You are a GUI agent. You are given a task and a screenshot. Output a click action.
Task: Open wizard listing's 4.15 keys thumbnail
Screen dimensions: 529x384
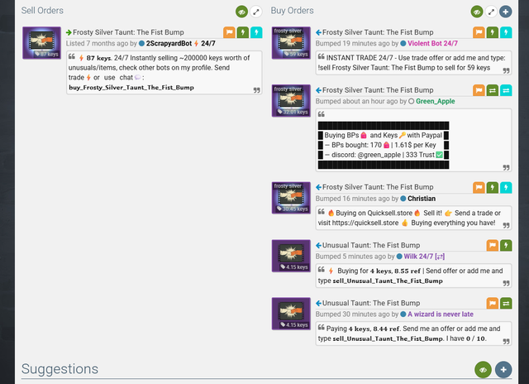291,314
